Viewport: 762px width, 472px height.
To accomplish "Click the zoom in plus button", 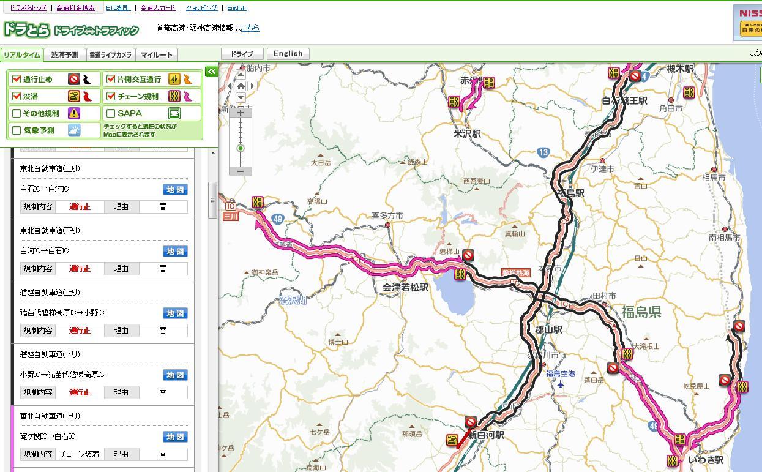I will (241, 113).
